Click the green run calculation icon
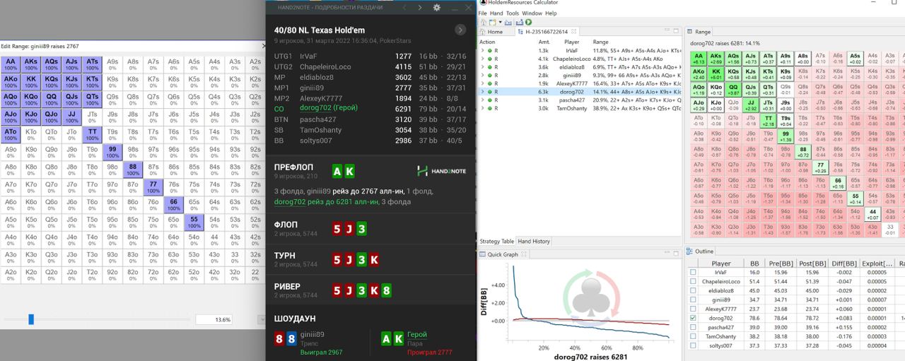Image resolution: width=905 pixels, height=361 pixels. coord(528,22)
